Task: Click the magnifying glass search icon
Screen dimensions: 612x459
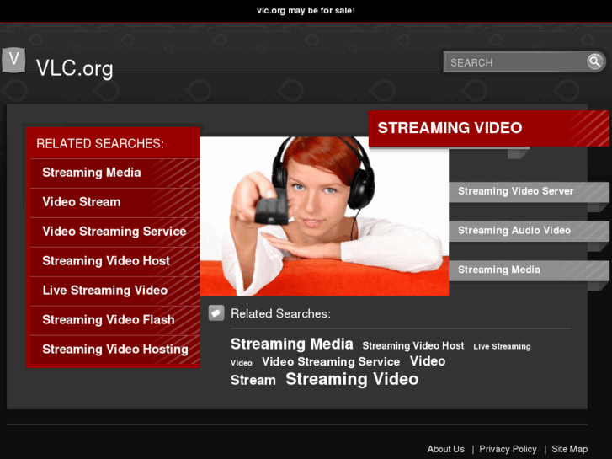Action: coord(595,61)
